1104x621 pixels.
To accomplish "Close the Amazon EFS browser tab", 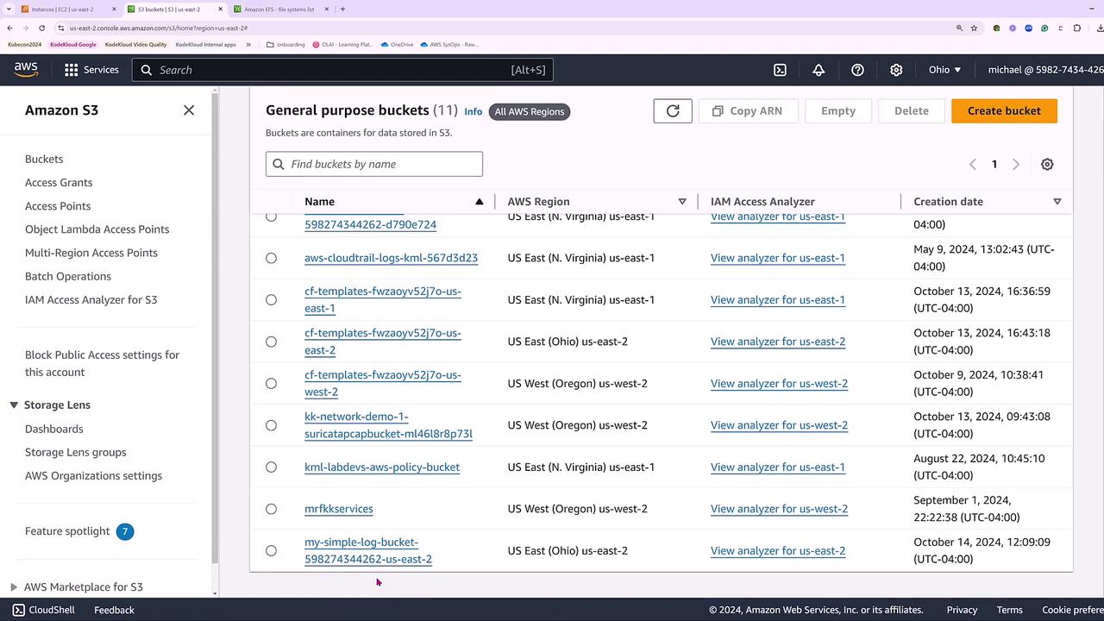I will 326,9.
